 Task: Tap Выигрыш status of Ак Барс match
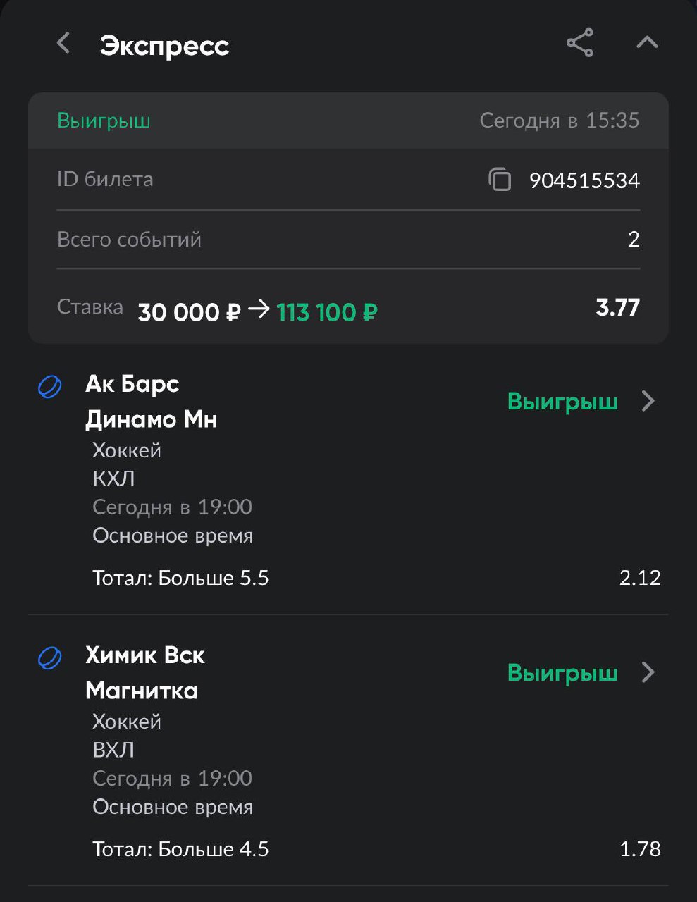tap(562, 402)
